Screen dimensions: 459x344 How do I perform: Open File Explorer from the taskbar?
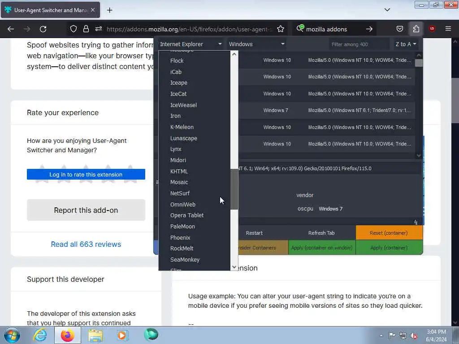tap(95, 335)
